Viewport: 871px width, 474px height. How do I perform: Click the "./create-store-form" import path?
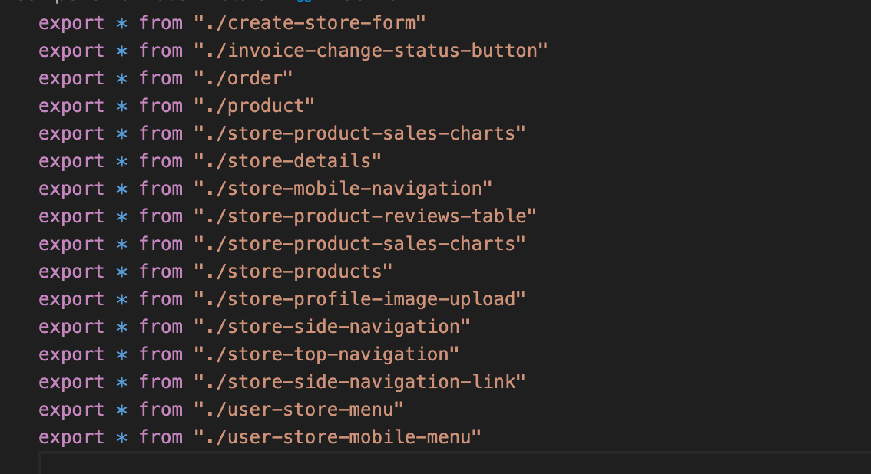(310, 23)
